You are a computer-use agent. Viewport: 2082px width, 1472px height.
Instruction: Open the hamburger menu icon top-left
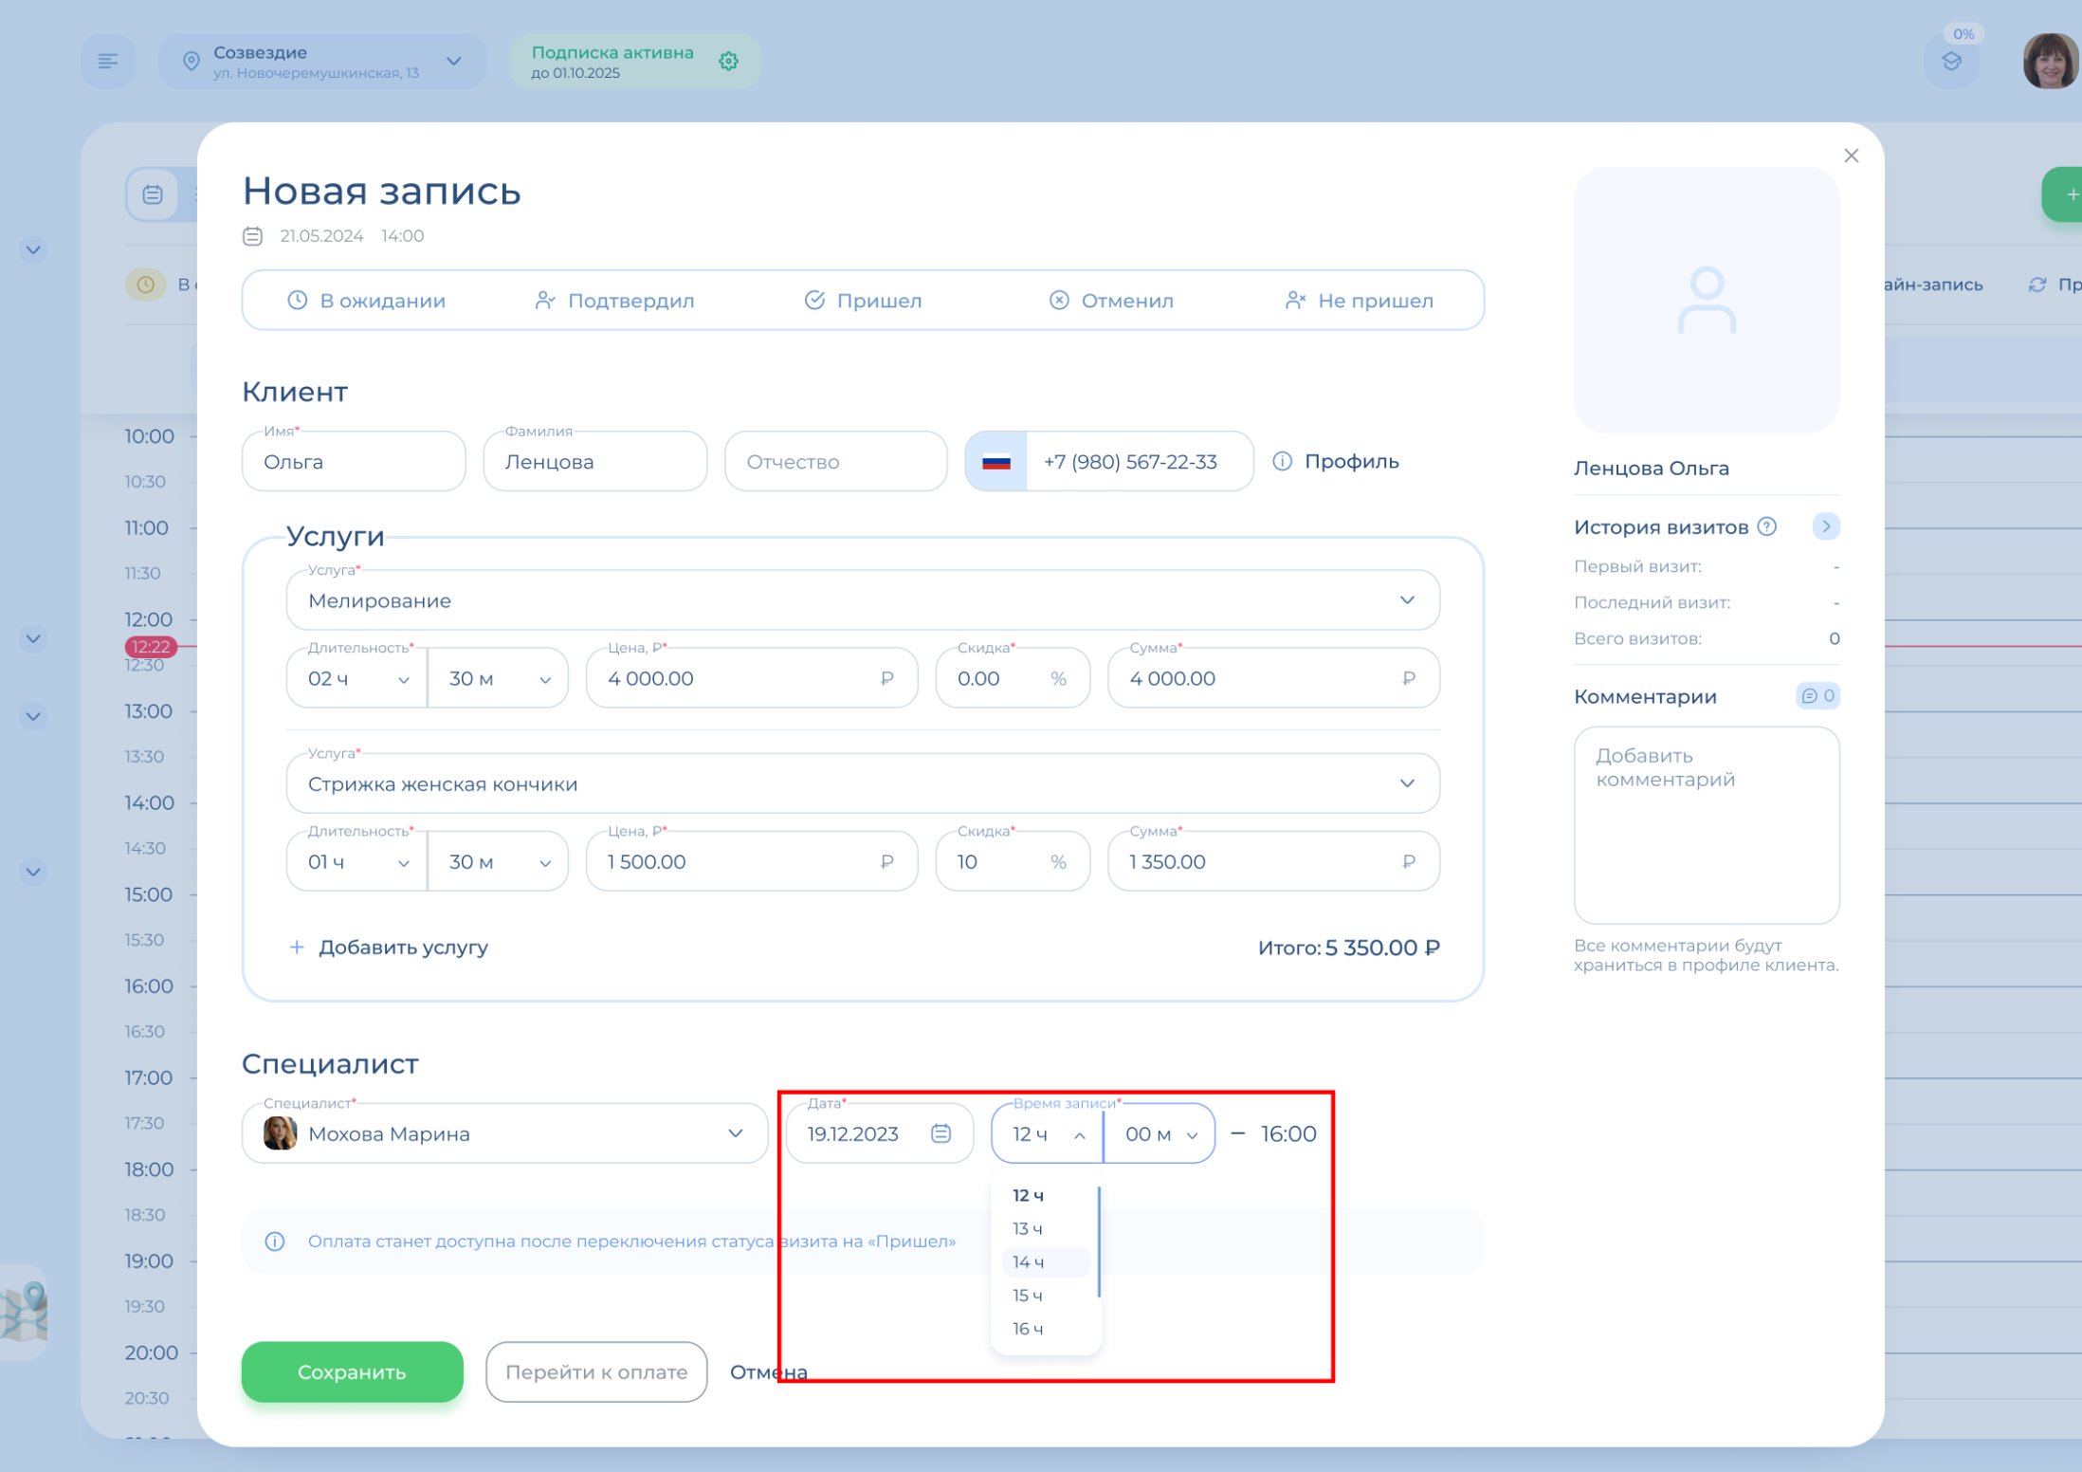pos(108,62)
